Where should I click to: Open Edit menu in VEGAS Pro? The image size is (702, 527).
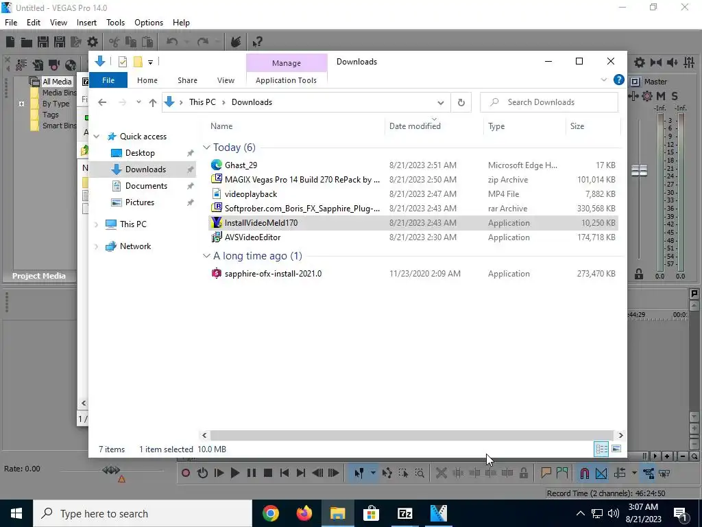(x=34, y=23)
